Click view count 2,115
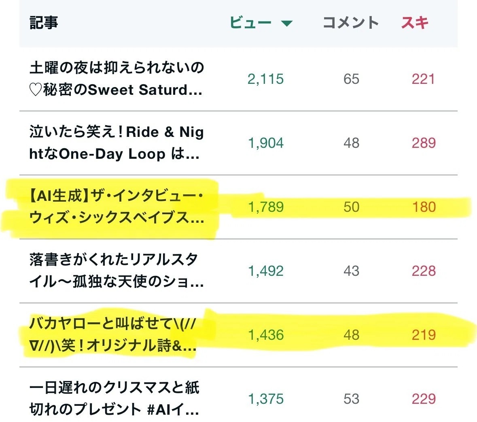 pos(265,79)
